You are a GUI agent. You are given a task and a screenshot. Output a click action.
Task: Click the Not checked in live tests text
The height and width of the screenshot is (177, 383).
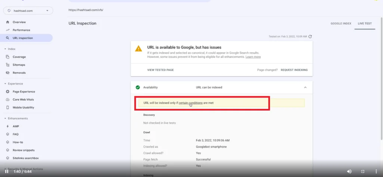(x=159, y=123)
